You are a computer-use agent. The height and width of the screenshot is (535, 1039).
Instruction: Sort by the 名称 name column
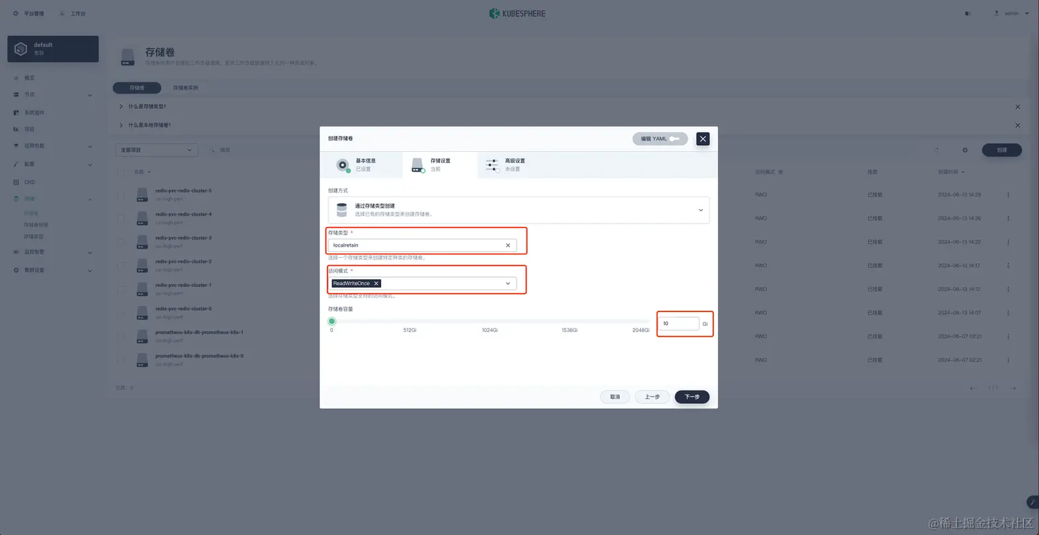142,172
